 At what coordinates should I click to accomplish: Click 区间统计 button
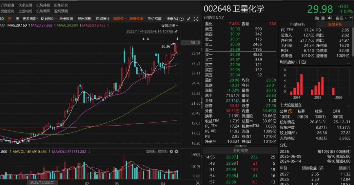coord(103,19)
